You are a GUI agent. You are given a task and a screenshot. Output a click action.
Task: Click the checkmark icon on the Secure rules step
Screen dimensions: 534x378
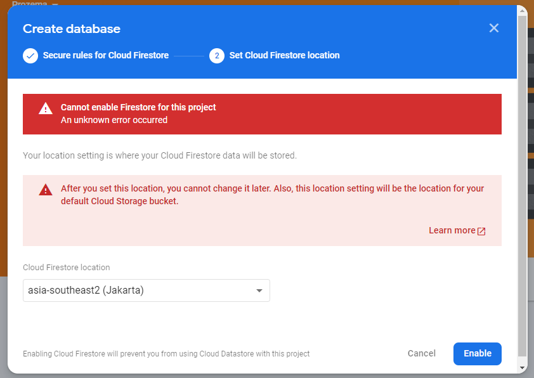[30, 56]
